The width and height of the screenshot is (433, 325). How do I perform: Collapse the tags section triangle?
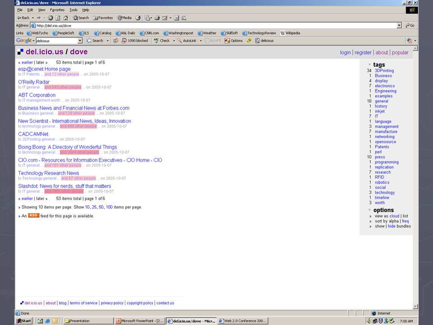(369, 65)
